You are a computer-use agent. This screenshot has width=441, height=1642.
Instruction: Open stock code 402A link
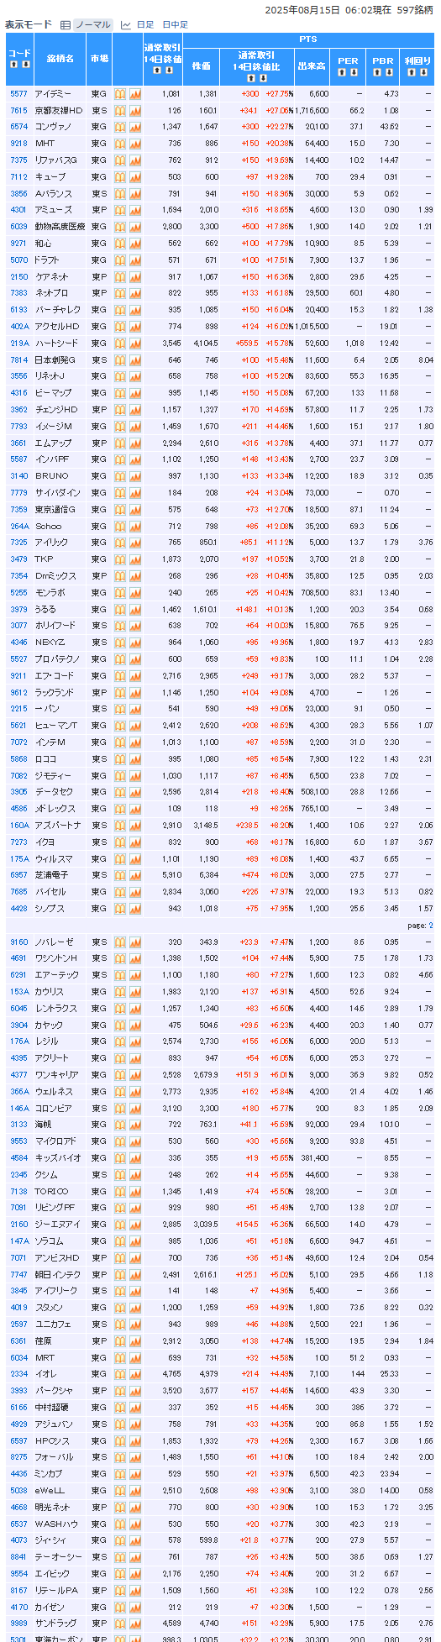pyautogui.click(x=19, y=327)
